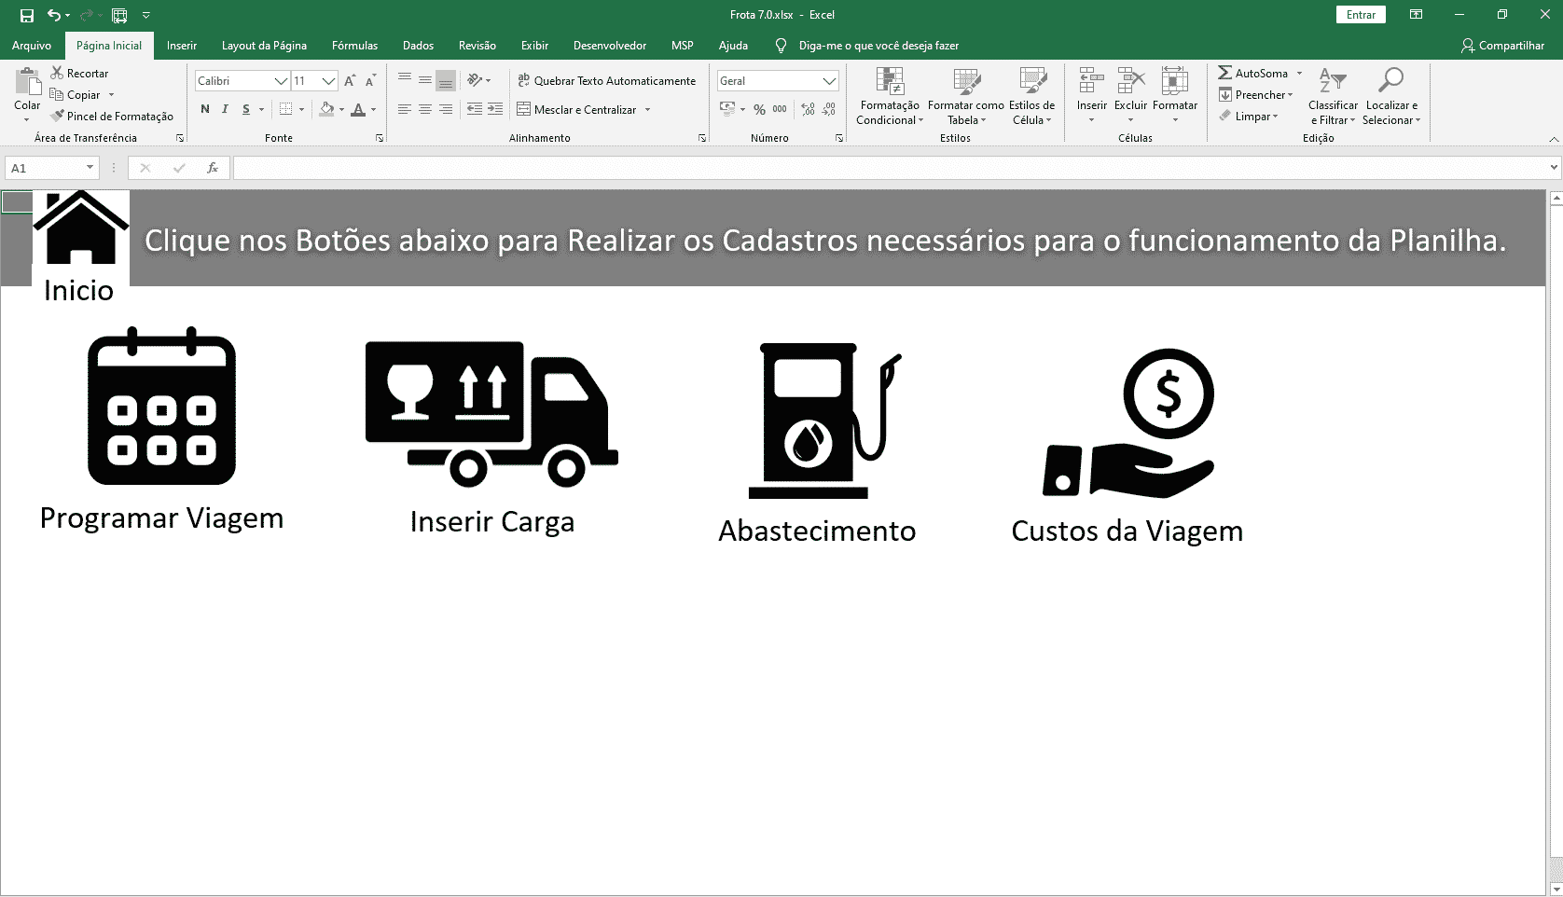Increase decimal places
This screenshot has height=897, width=1563.
[808, 109]
